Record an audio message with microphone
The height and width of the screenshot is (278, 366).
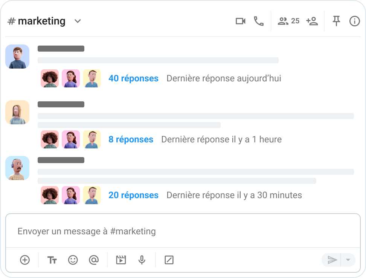pyautogui.click(x=142, y=260)
